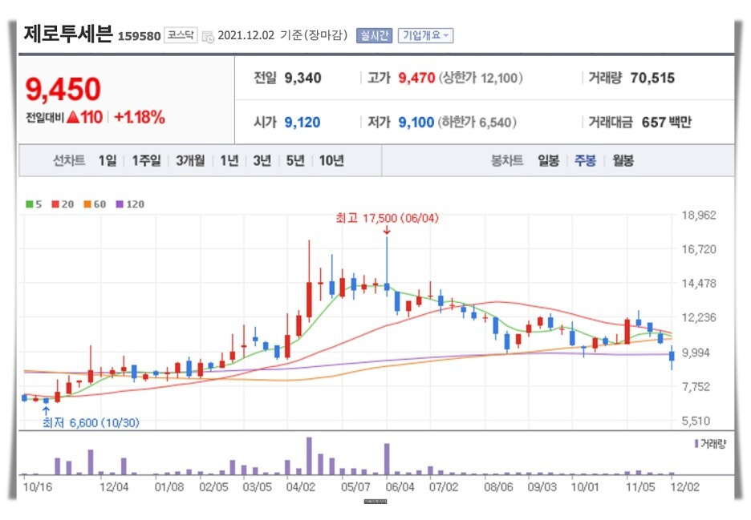Switch line chart to 3개월
The height and width of the screenshot is (520, 751).
pos(190,160)
